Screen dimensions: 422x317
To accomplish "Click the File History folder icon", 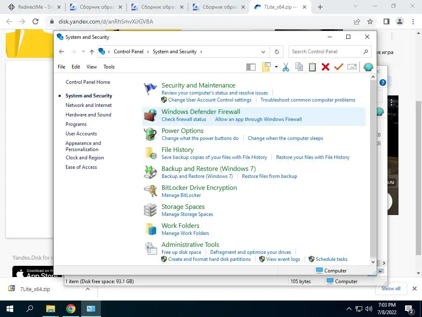I will coord(151,153).
